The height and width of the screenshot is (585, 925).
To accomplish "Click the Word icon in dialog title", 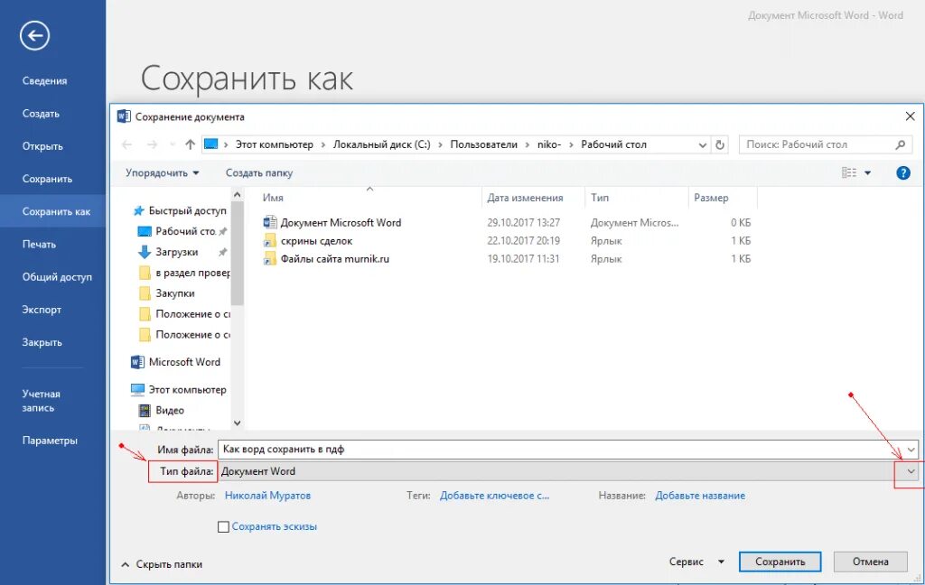I will [123, 116].
